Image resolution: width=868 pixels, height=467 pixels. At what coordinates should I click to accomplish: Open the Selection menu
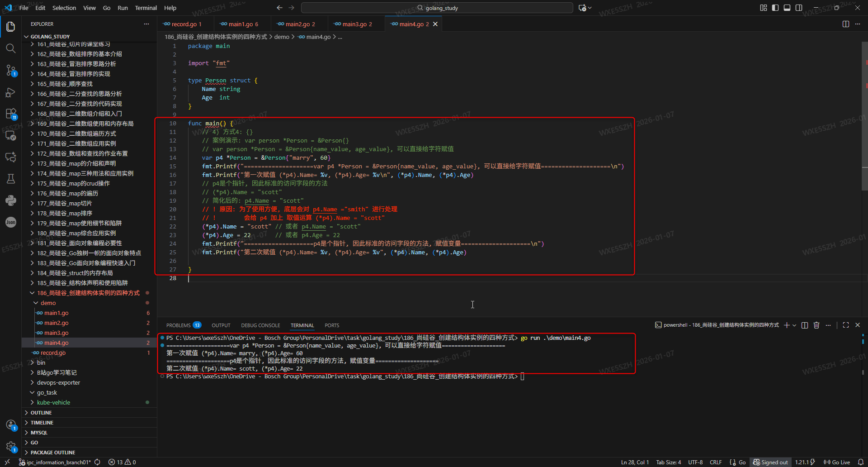(64, 8)
